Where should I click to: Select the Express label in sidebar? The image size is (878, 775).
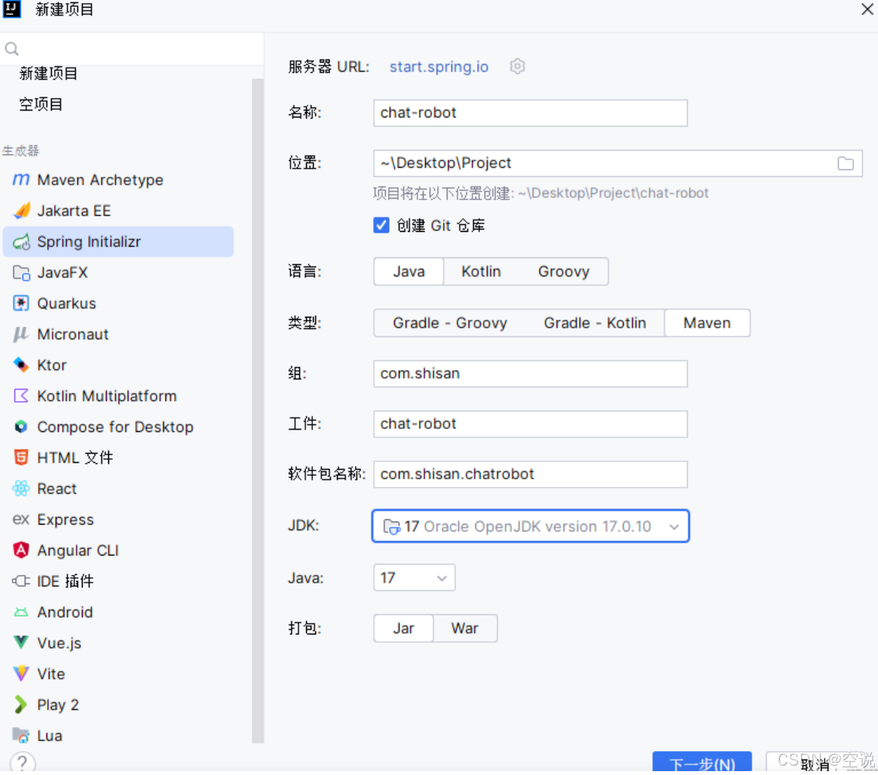[66, 520]
